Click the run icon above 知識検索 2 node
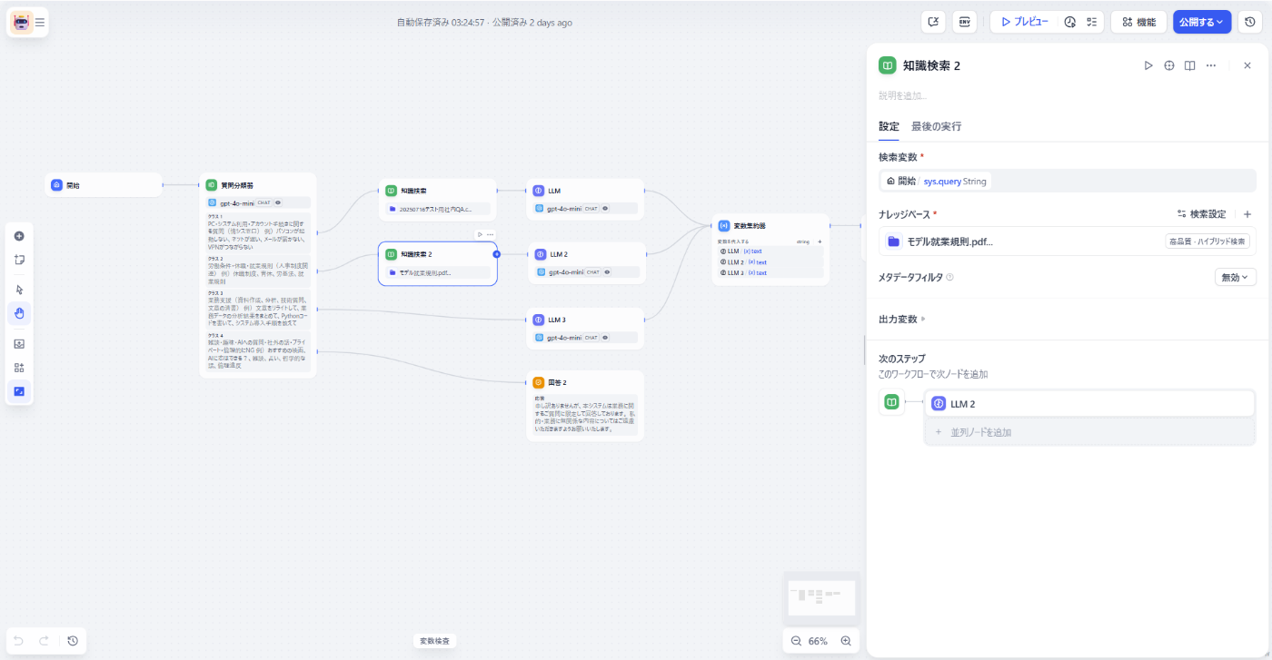 pos(480,234)
